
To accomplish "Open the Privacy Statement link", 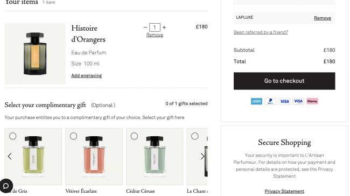I will 284,191.
